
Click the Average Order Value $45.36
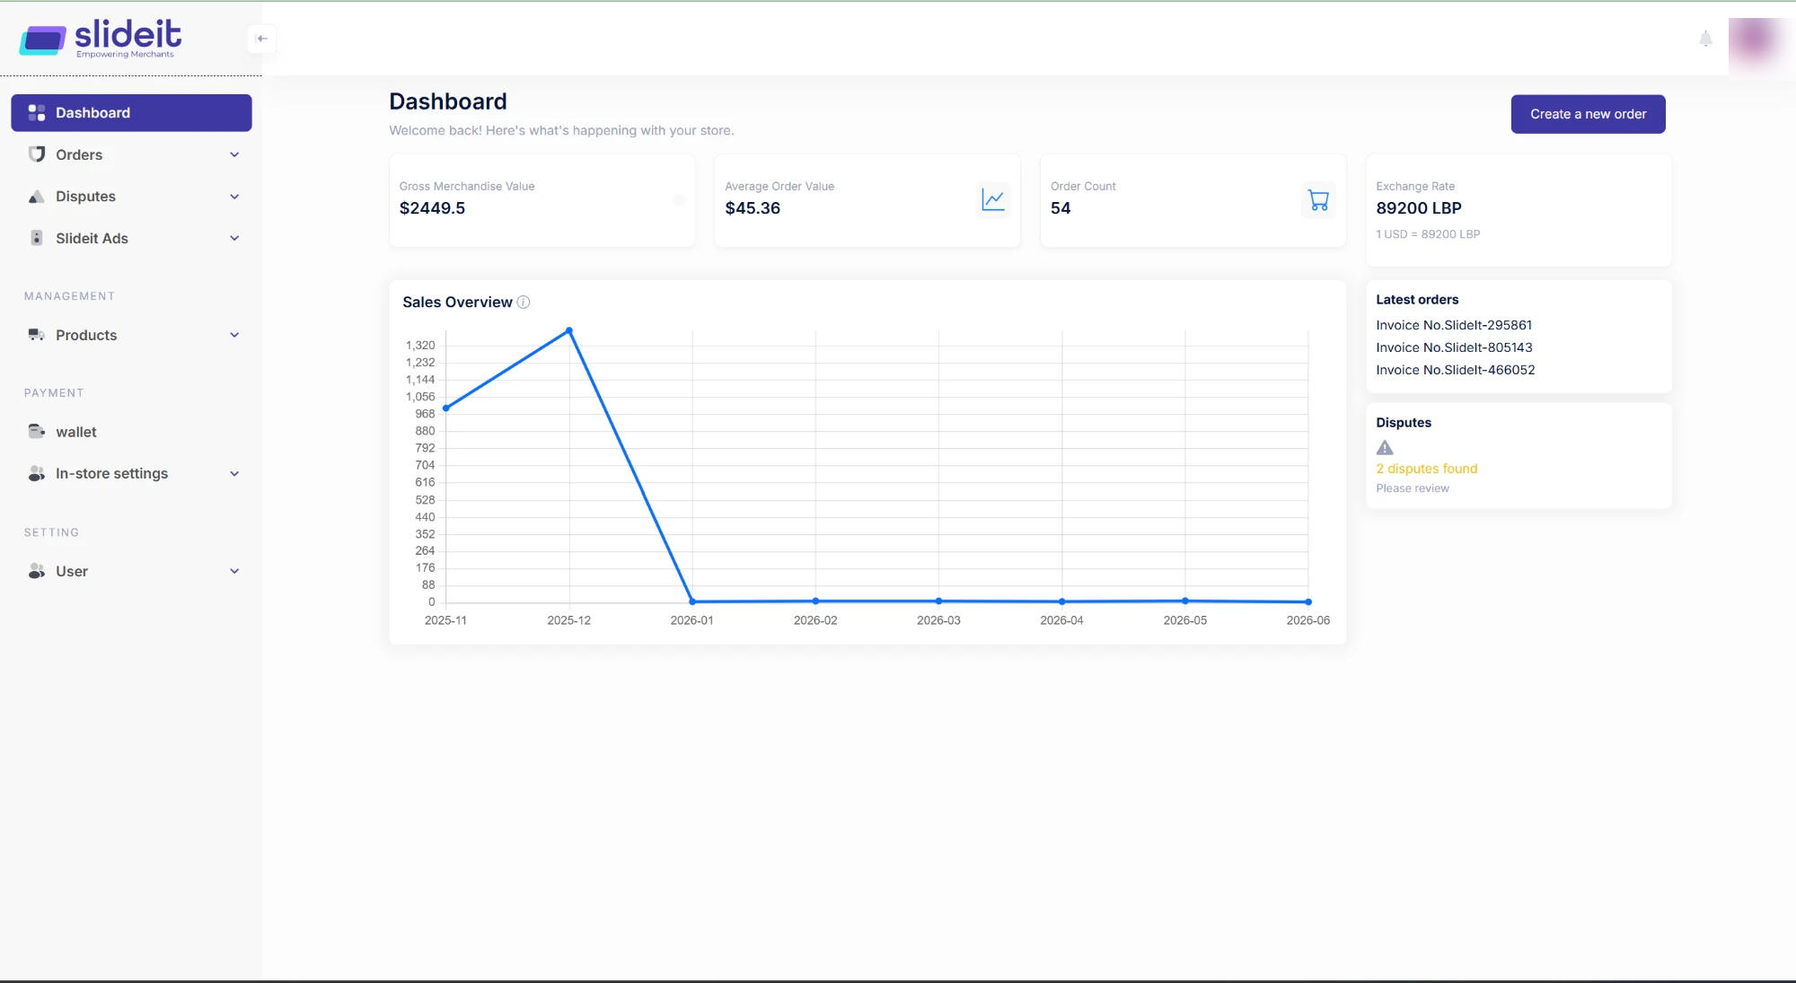click(x=753, y=208)
